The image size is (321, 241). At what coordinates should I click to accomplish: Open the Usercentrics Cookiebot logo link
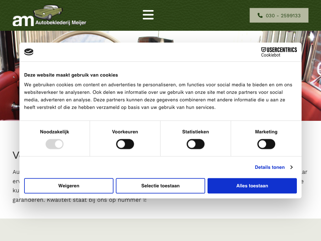pos(279,52)
